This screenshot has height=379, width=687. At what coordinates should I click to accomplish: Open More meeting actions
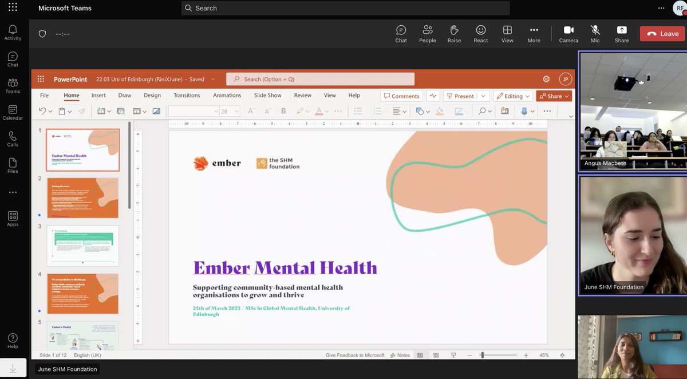click(x=534, y=34)
